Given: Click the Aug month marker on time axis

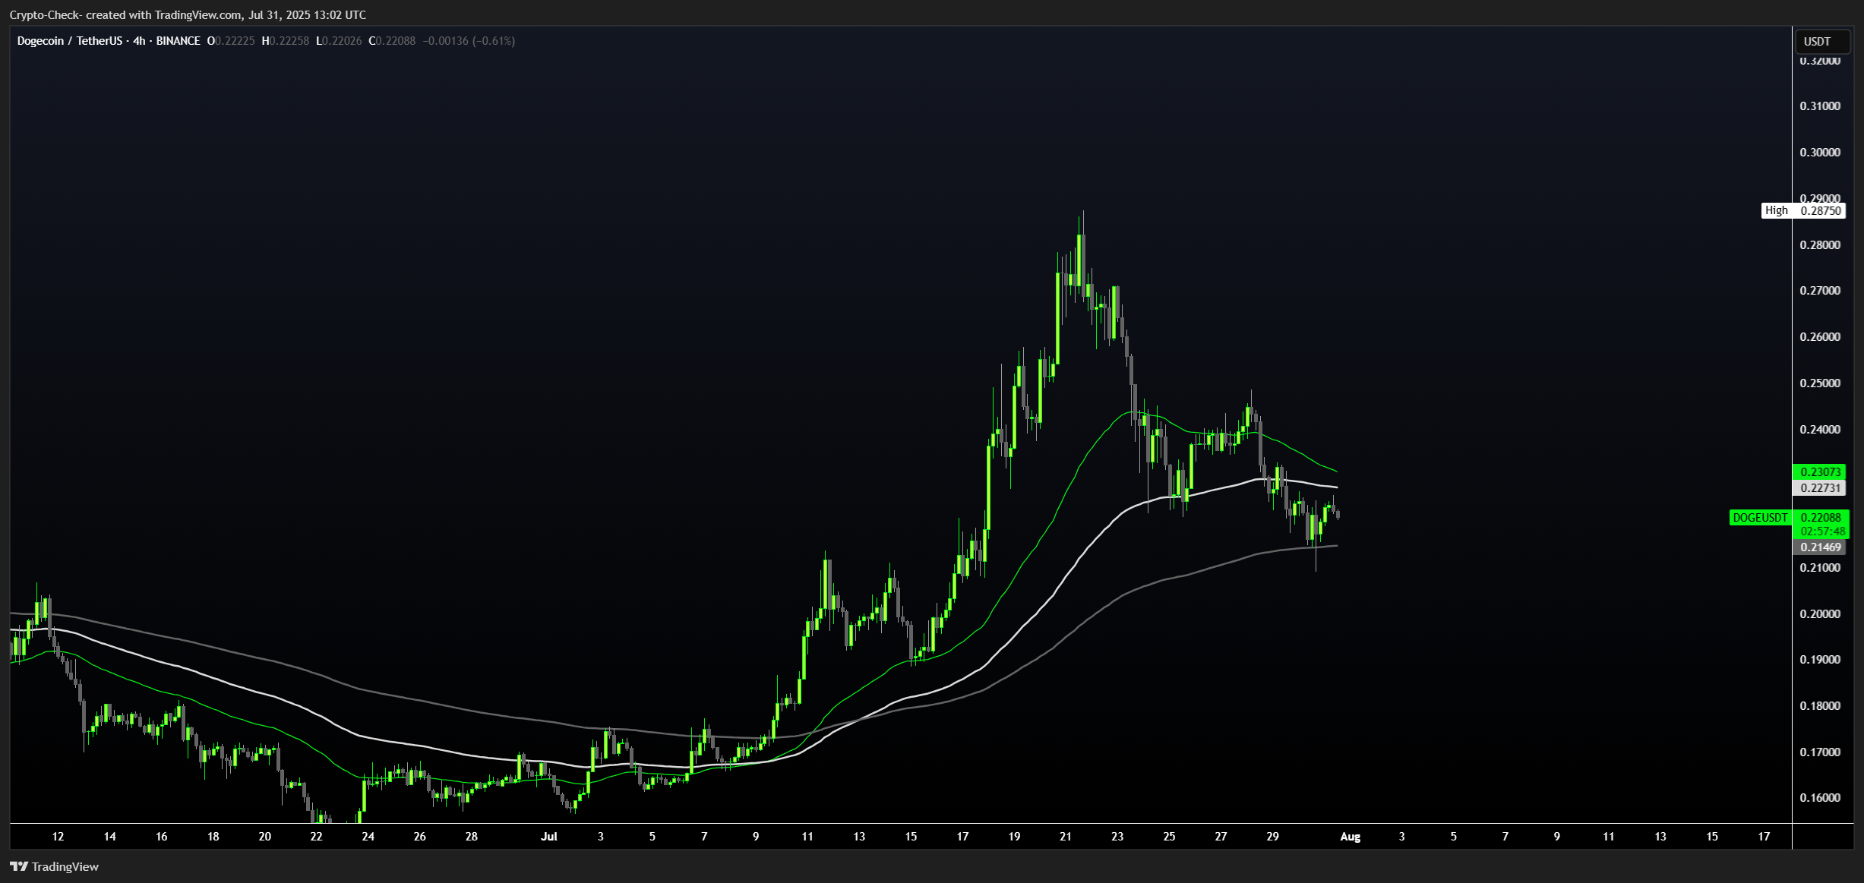Looking at the screenshot, I should [1351, 836].
